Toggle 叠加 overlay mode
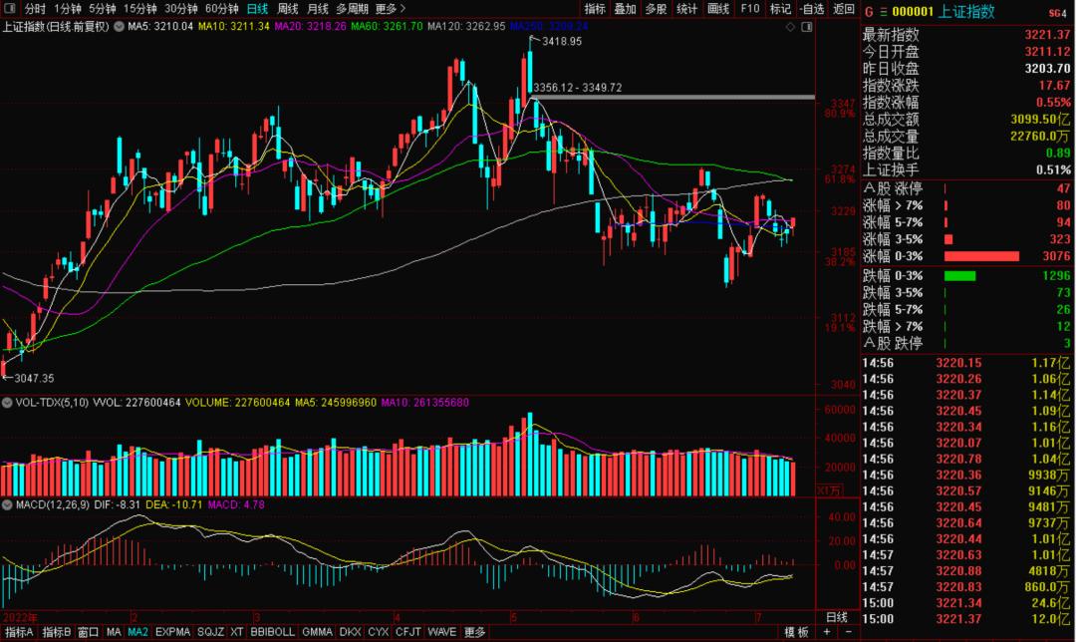Viewport: 1076px width, 642px height. (625, 8)
